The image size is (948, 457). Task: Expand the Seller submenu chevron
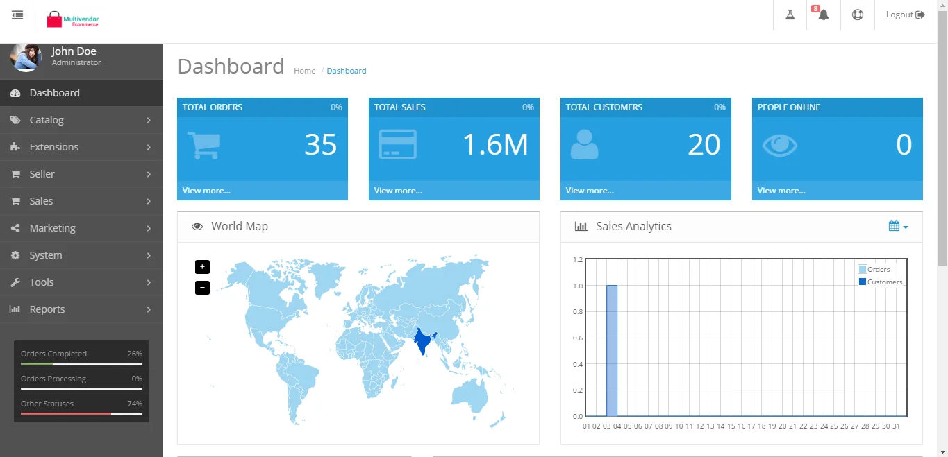[149, 174]
